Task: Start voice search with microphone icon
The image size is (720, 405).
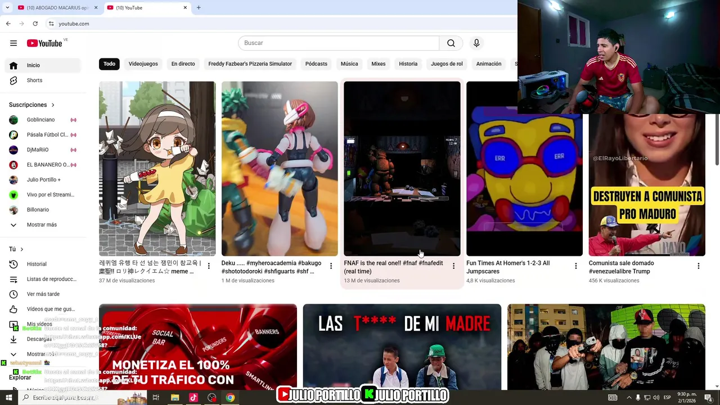Action: [x=476, y=43]
